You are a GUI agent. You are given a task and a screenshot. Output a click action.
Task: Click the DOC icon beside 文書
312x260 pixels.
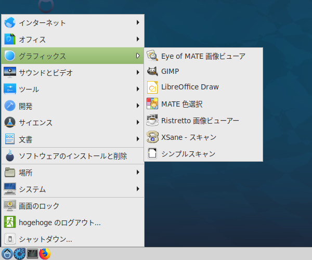click(x=10, y=139)
